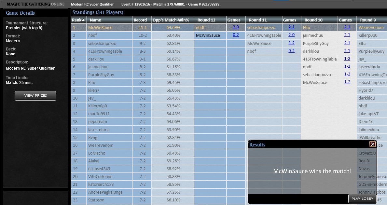The height and width of the screenshot is (205, 387).
Task: Open Round 10 sebastianpozzo 1-2 games link
Action: coord(347,74)
